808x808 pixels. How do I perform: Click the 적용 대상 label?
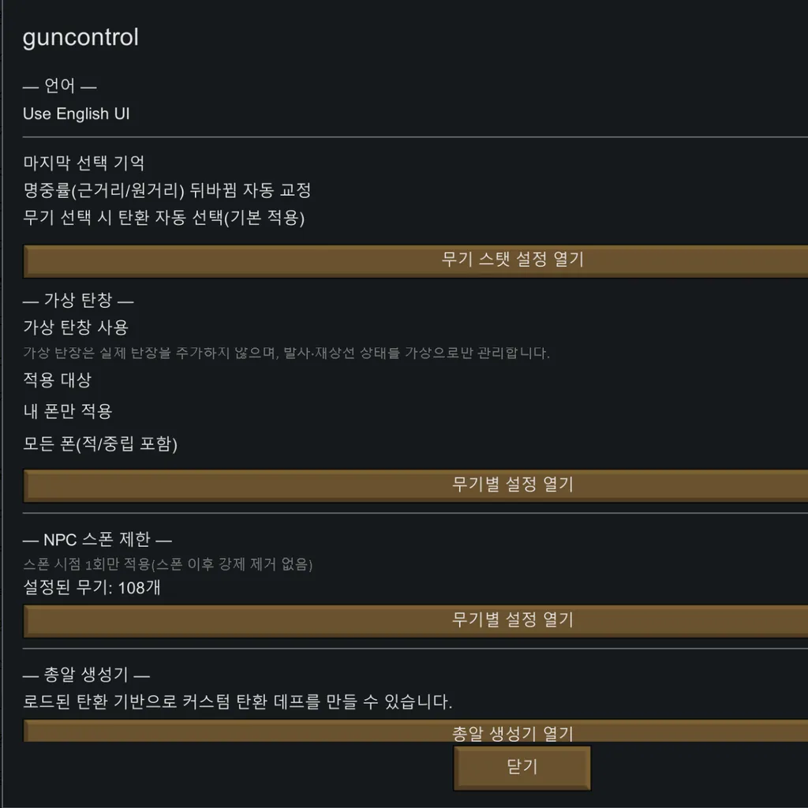click(x=57, y=380)
